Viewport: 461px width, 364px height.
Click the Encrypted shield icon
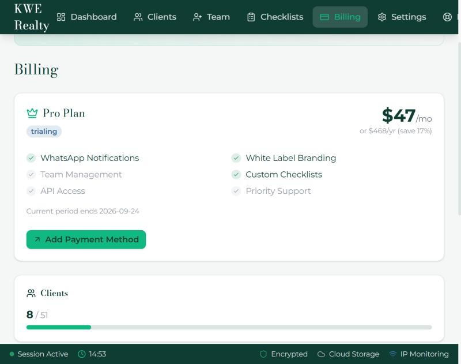[263, 354]
